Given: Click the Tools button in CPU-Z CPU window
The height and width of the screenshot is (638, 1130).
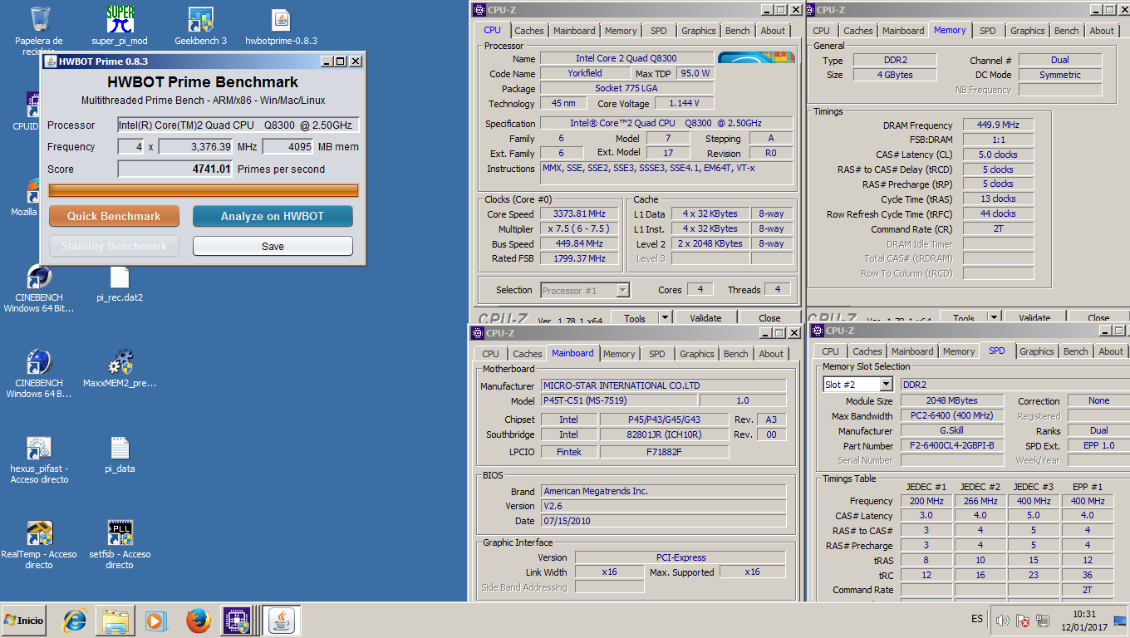Looking at the screenshot, I should (x=635, y=317).
